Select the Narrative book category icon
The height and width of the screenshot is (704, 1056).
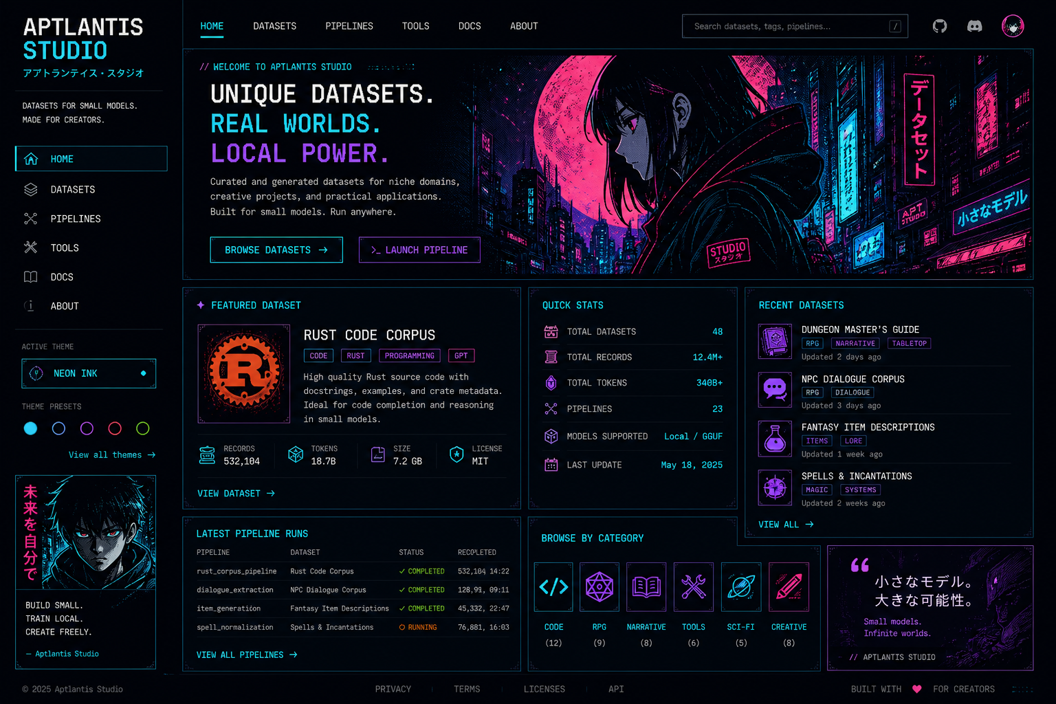pos(646,586)
